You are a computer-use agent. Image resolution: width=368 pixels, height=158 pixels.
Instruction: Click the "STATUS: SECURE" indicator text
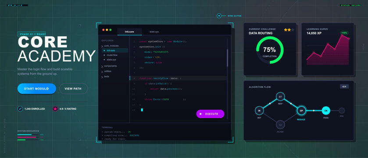pyautogui.click(x=351, y=5)
